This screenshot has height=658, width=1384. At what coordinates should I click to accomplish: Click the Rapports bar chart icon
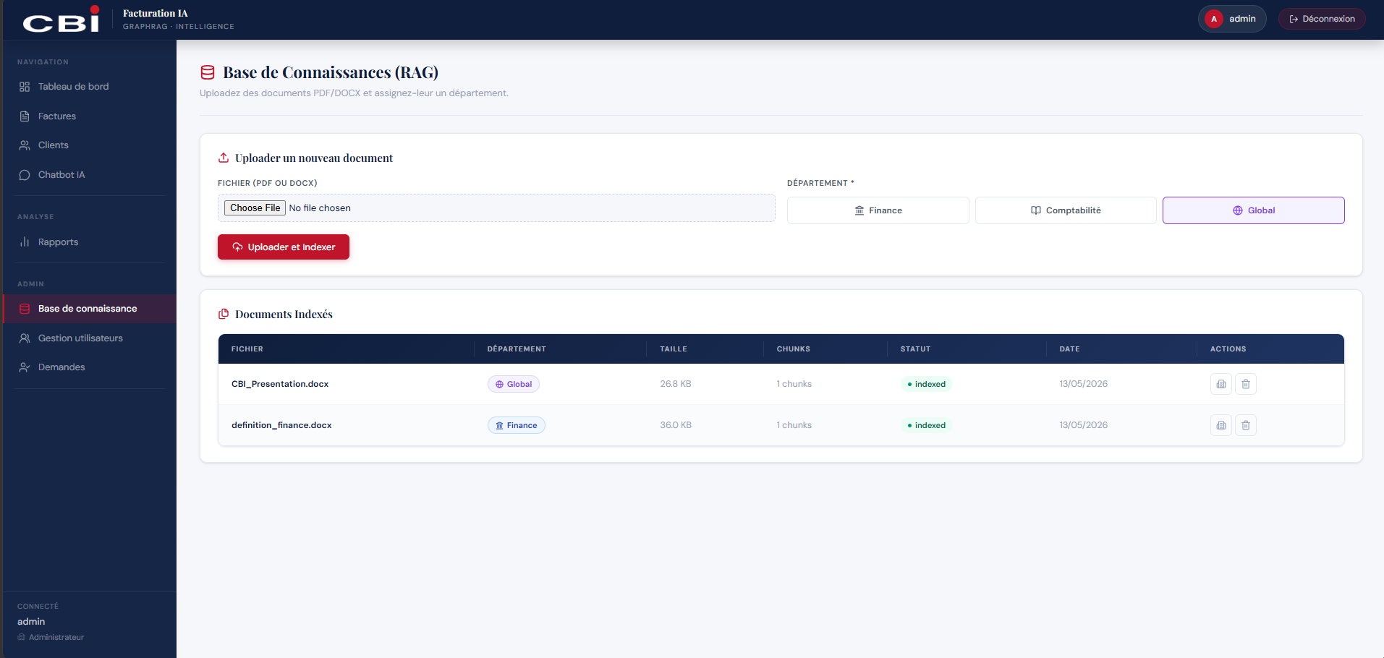point(25,242)
